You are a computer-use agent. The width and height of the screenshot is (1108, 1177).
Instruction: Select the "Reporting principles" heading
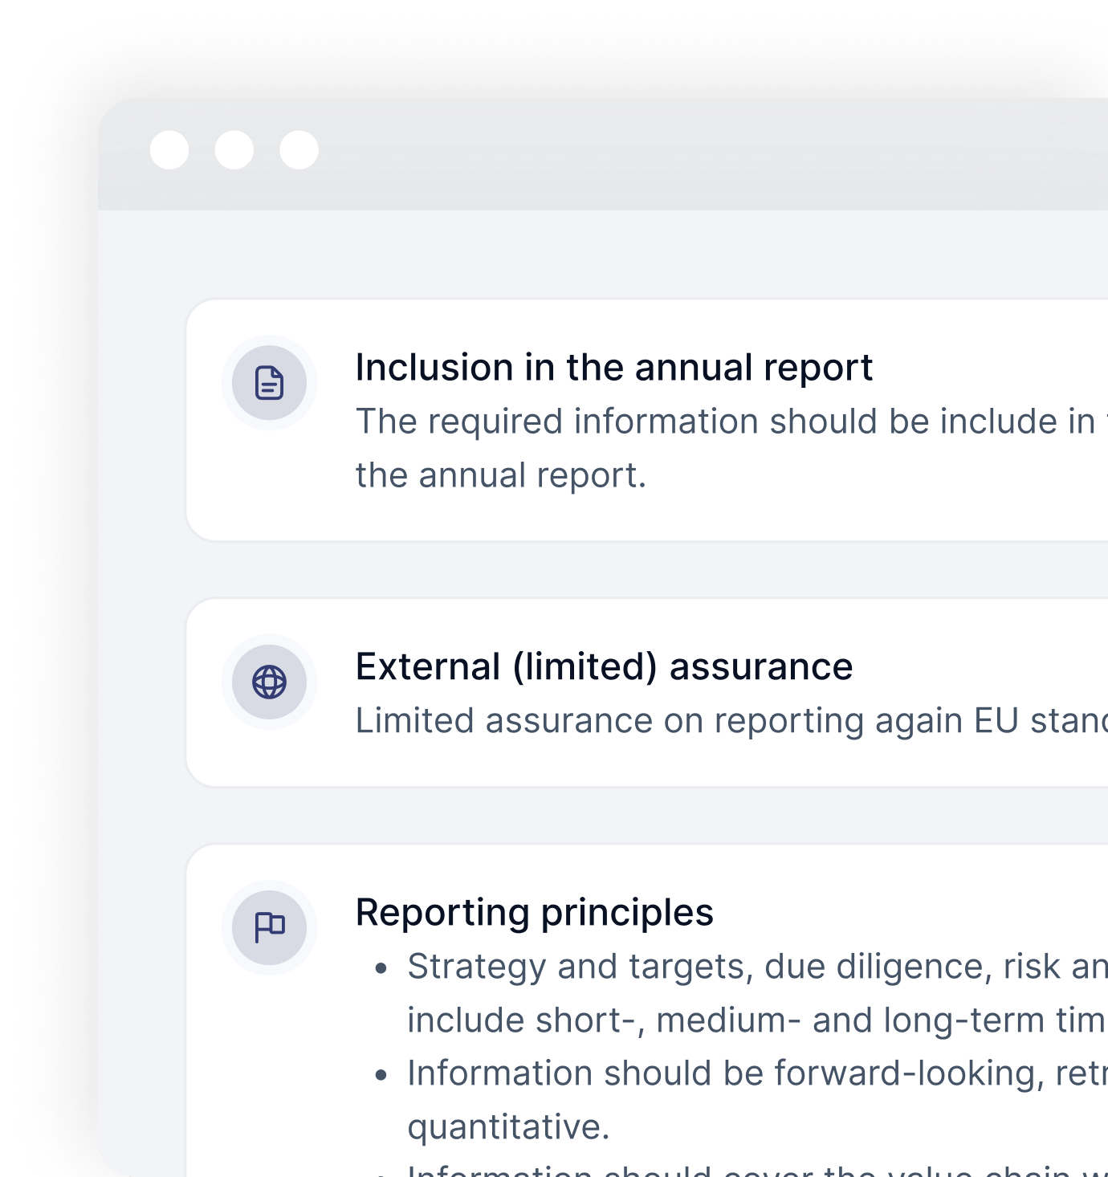pos(534,913)
